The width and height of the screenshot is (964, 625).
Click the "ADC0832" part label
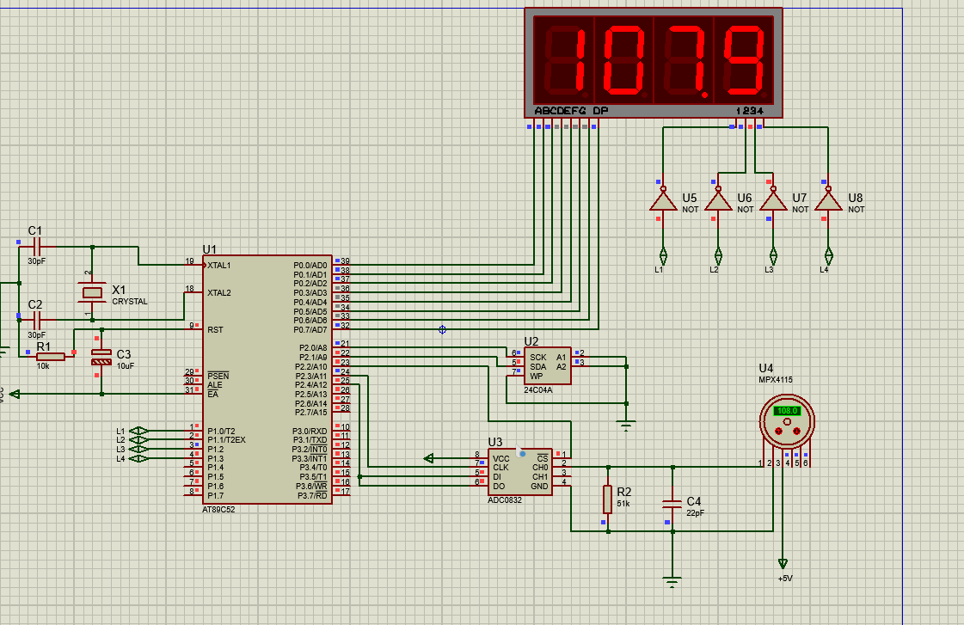click(505, 500)
